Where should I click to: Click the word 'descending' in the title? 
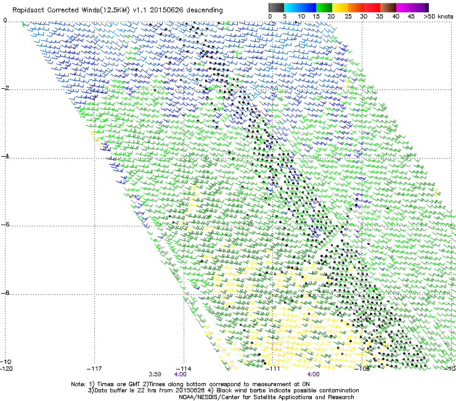tap(205, 10)
